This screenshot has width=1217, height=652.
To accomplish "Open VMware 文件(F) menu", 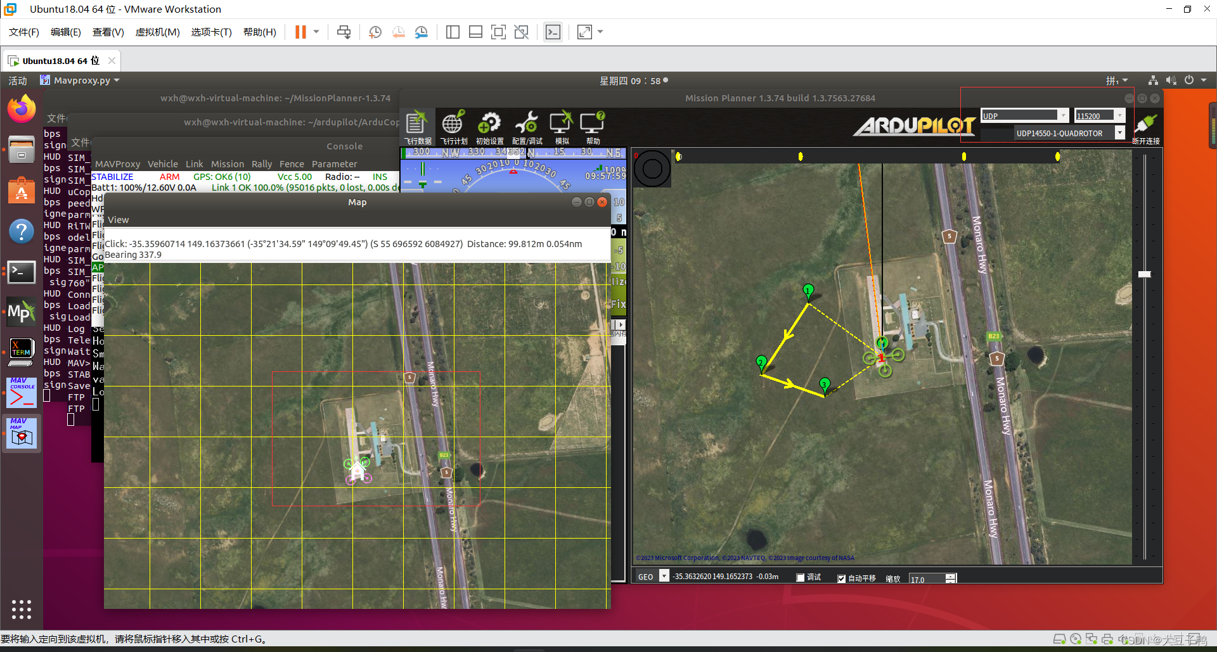I will (24, 32).
